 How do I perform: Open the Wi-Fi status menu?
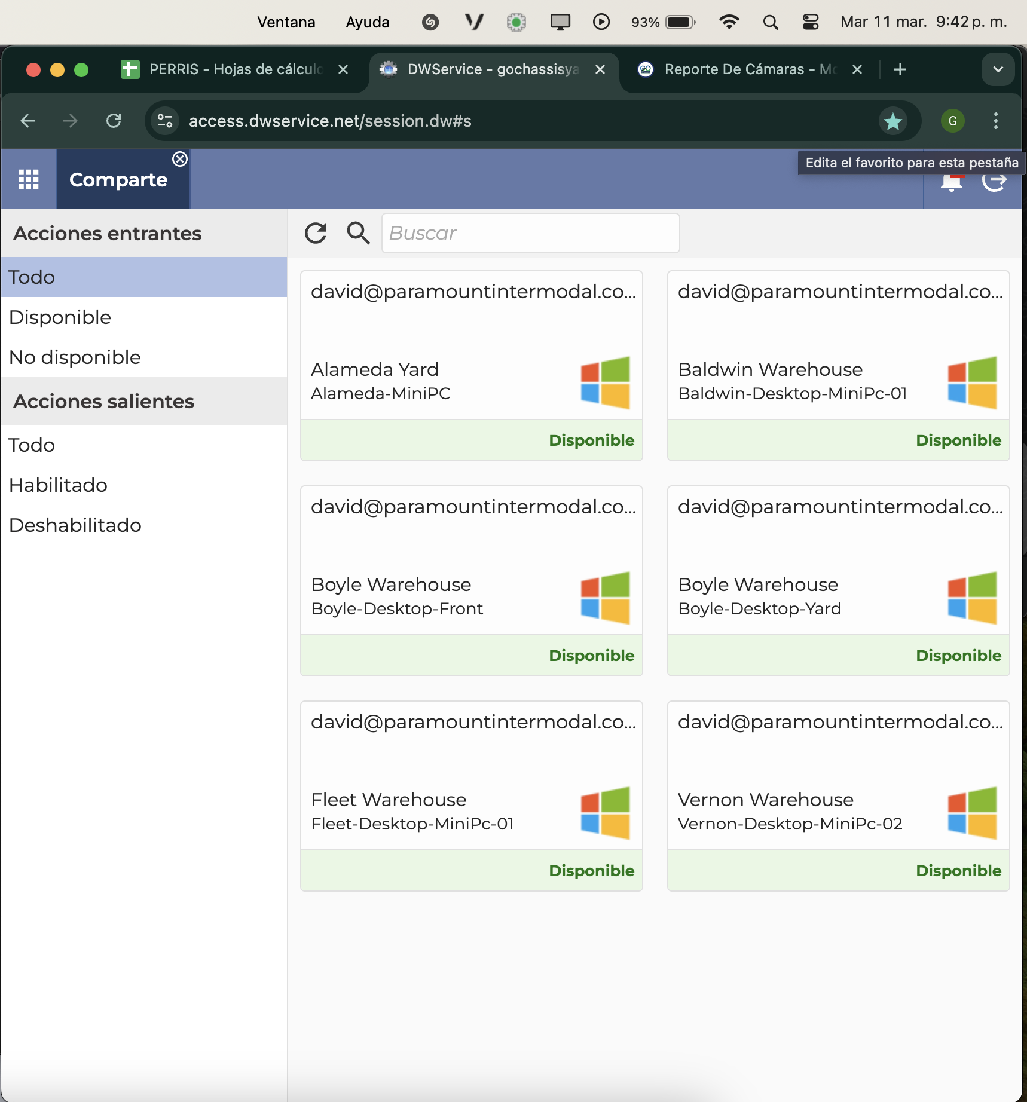click(729, 22)
